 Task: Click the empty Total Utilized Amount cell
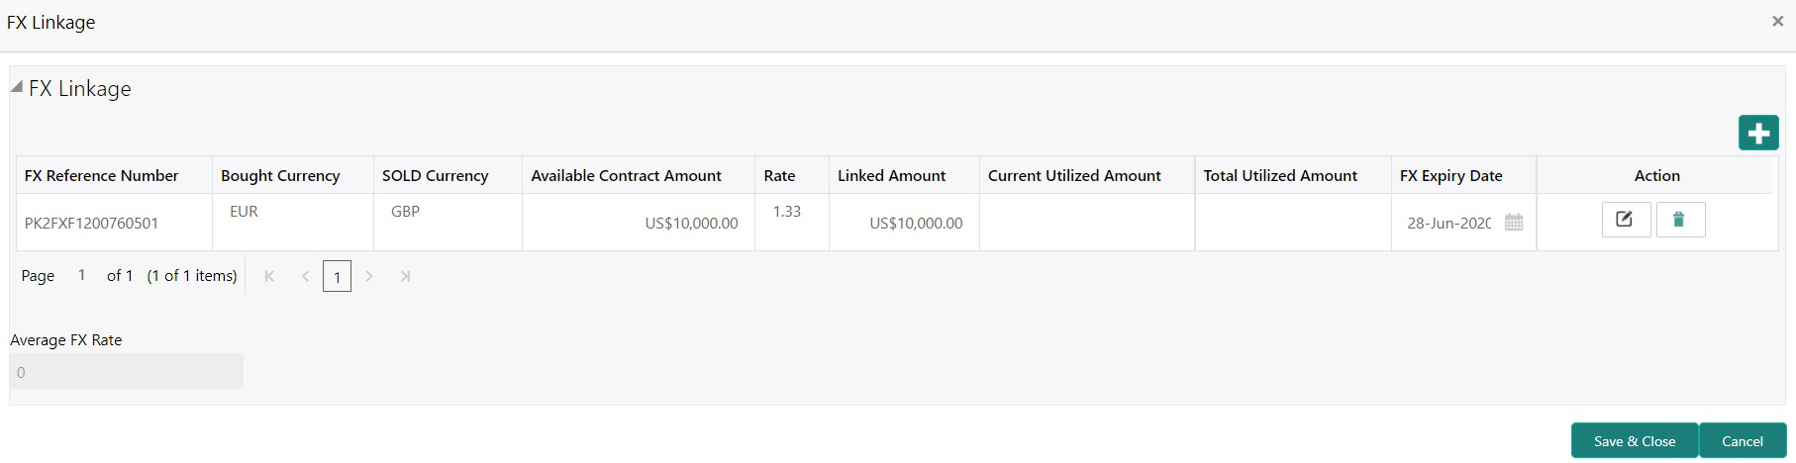(x=1293, y=223)
